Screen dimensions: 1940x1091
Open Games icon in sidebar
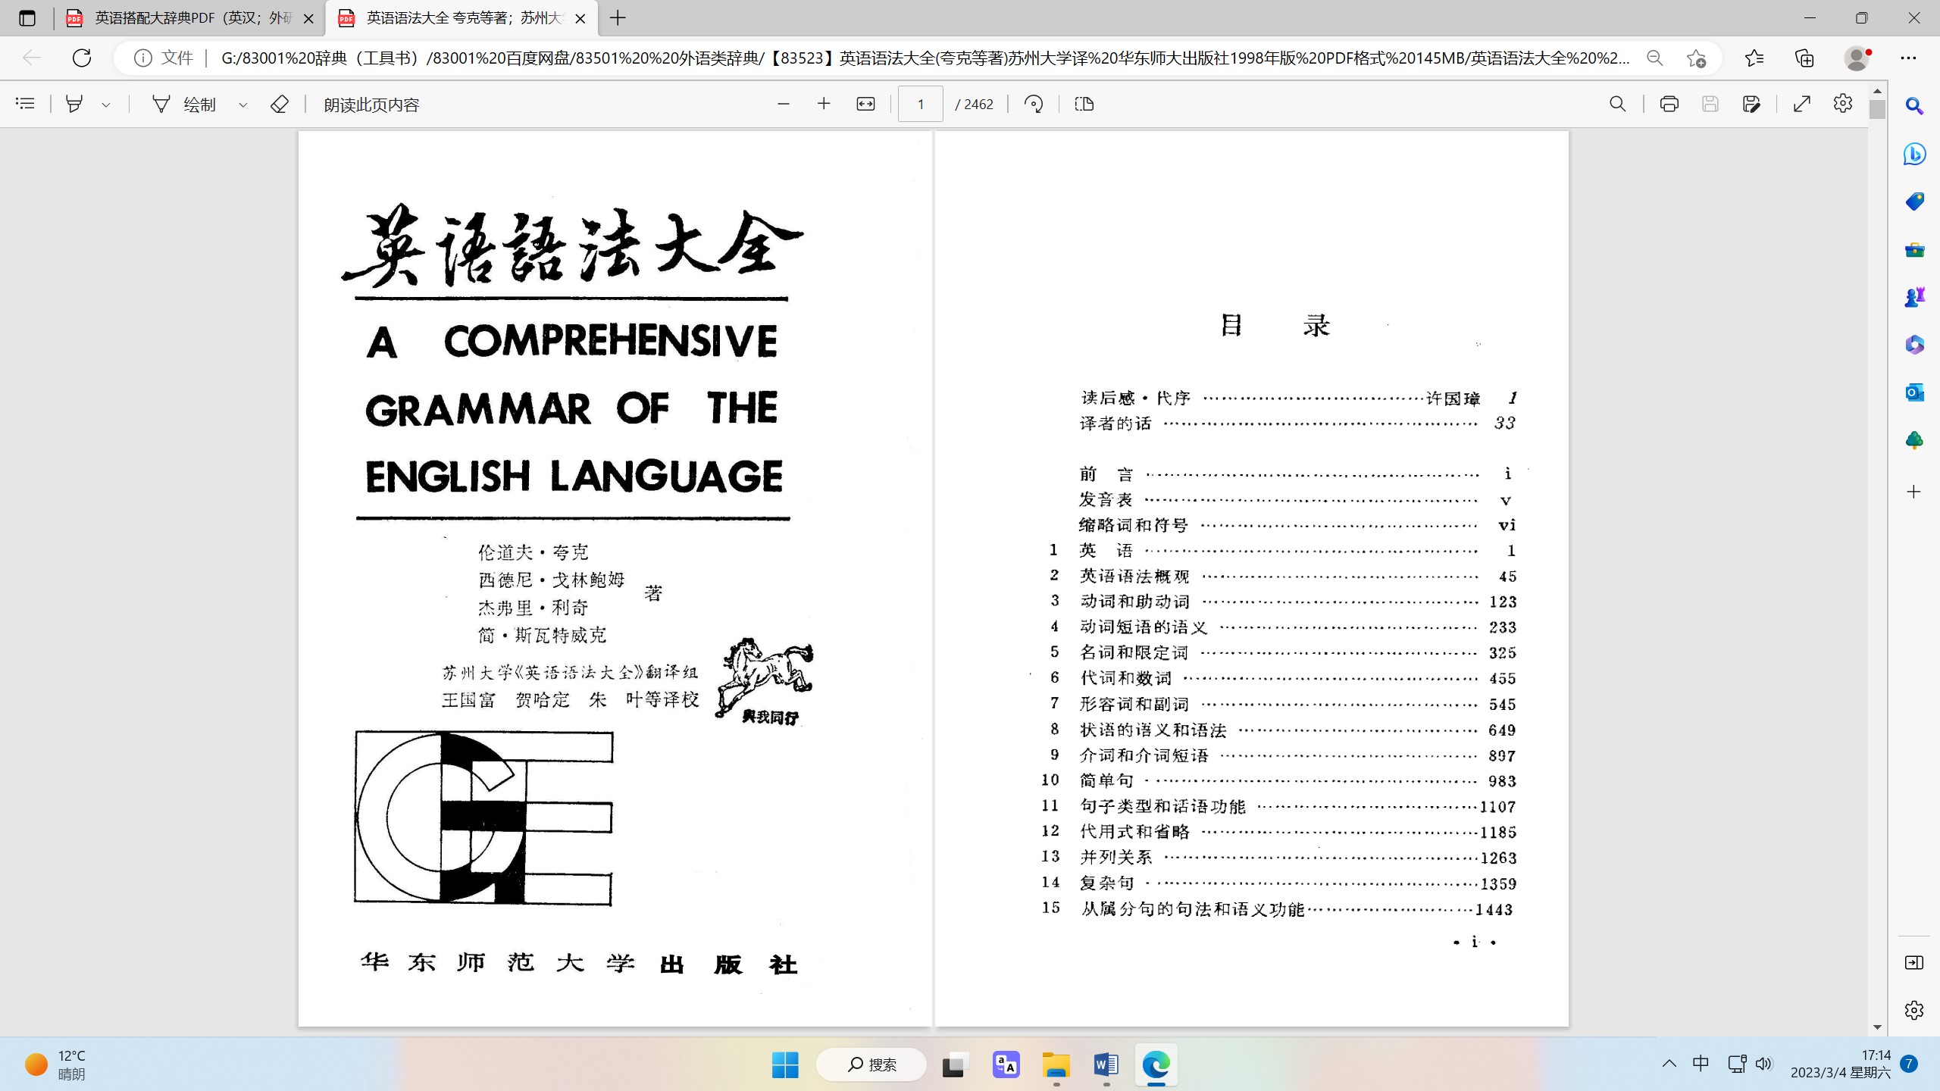1914,297
